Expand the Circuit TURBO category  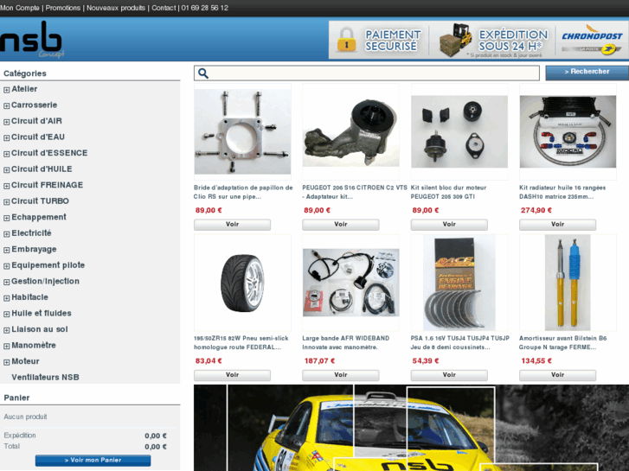[x=6, y=202]
